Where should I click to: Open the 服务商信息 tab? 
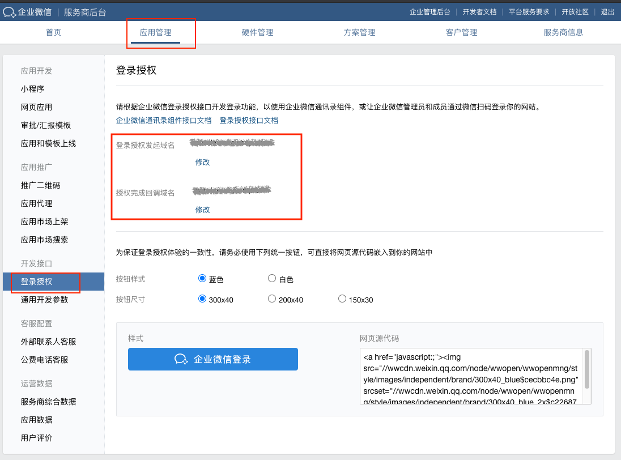click(563, 32)
